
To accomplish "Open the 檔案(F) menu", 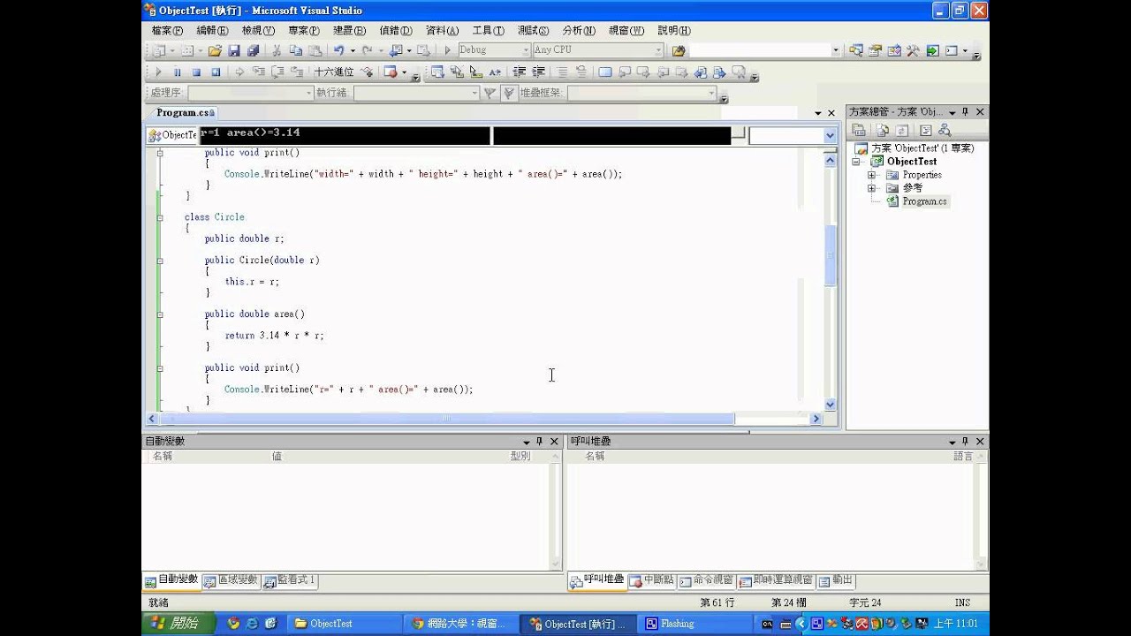I will 167,30.
